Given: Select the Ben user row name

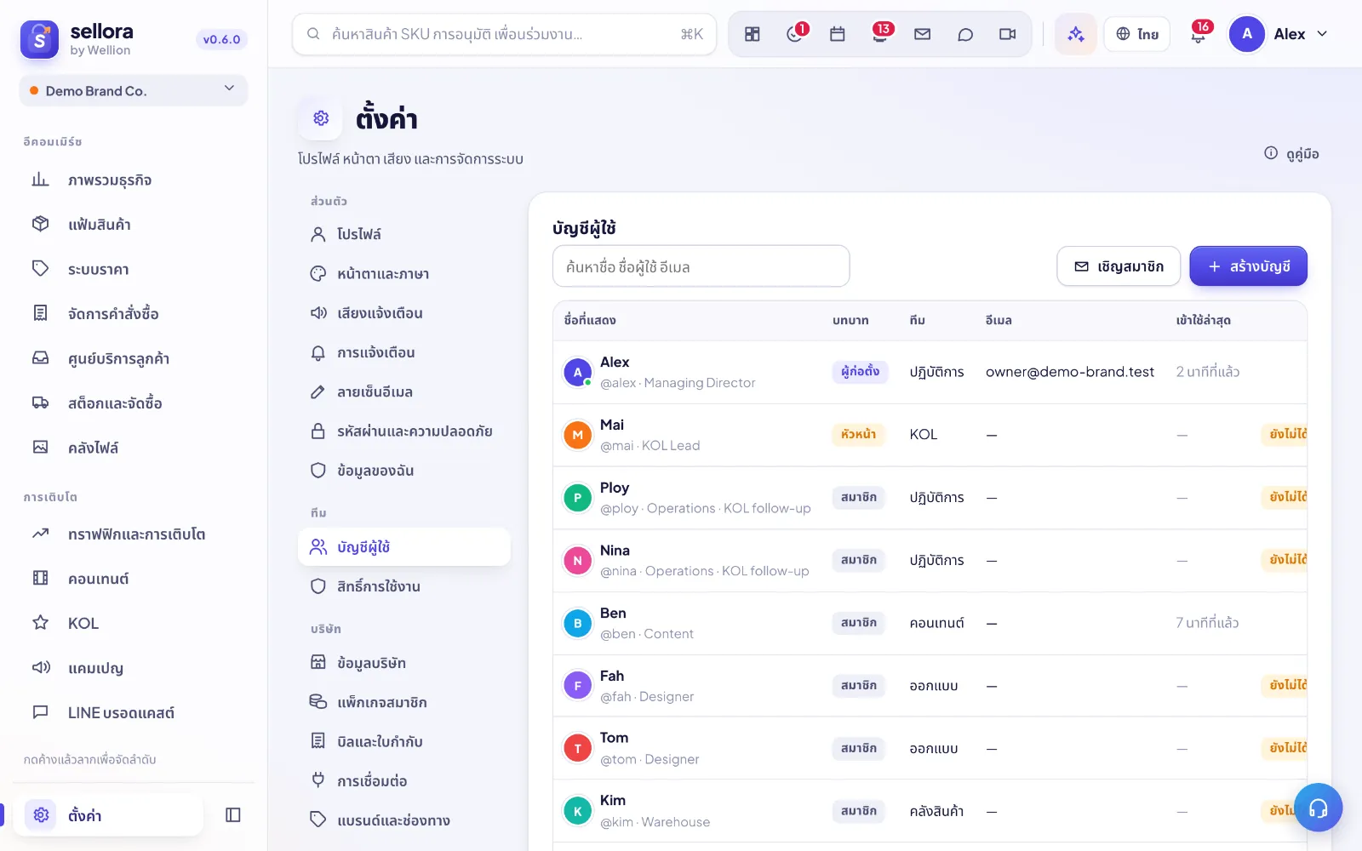Looking at the screenshot, I should [x=613, y=613].
